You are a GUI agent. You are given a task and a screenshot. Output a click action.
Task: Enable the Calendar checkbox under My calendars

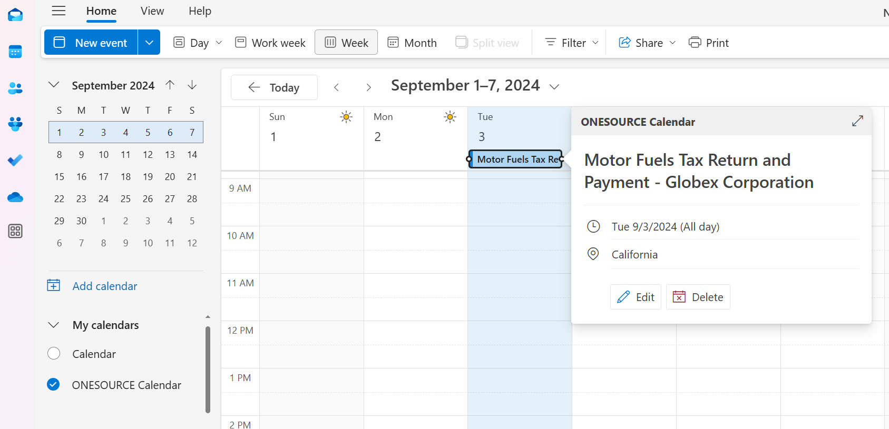click(54, 354)
